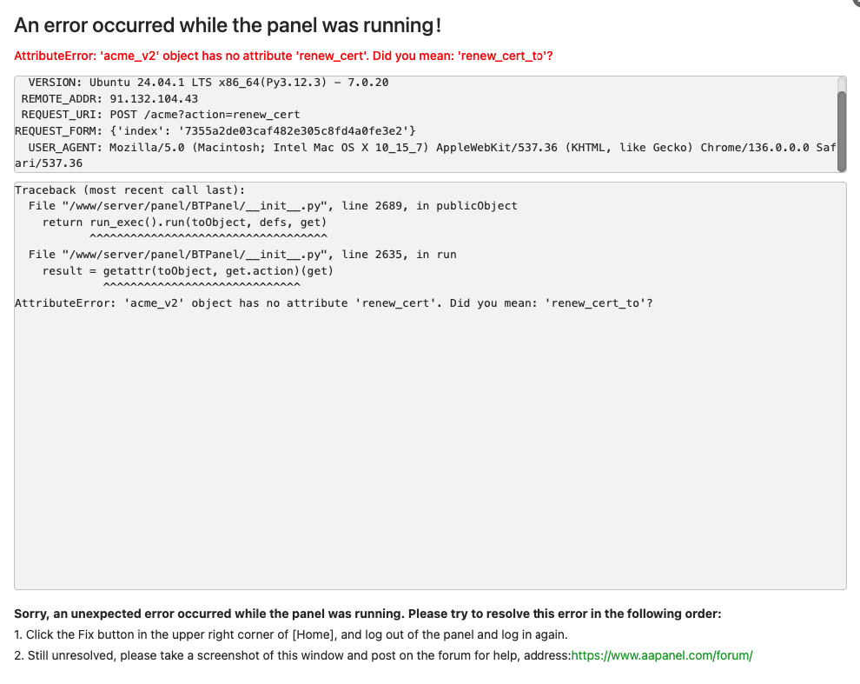Click the request info box scrollbar thumb
860x684 pixels.
[841, 130]
